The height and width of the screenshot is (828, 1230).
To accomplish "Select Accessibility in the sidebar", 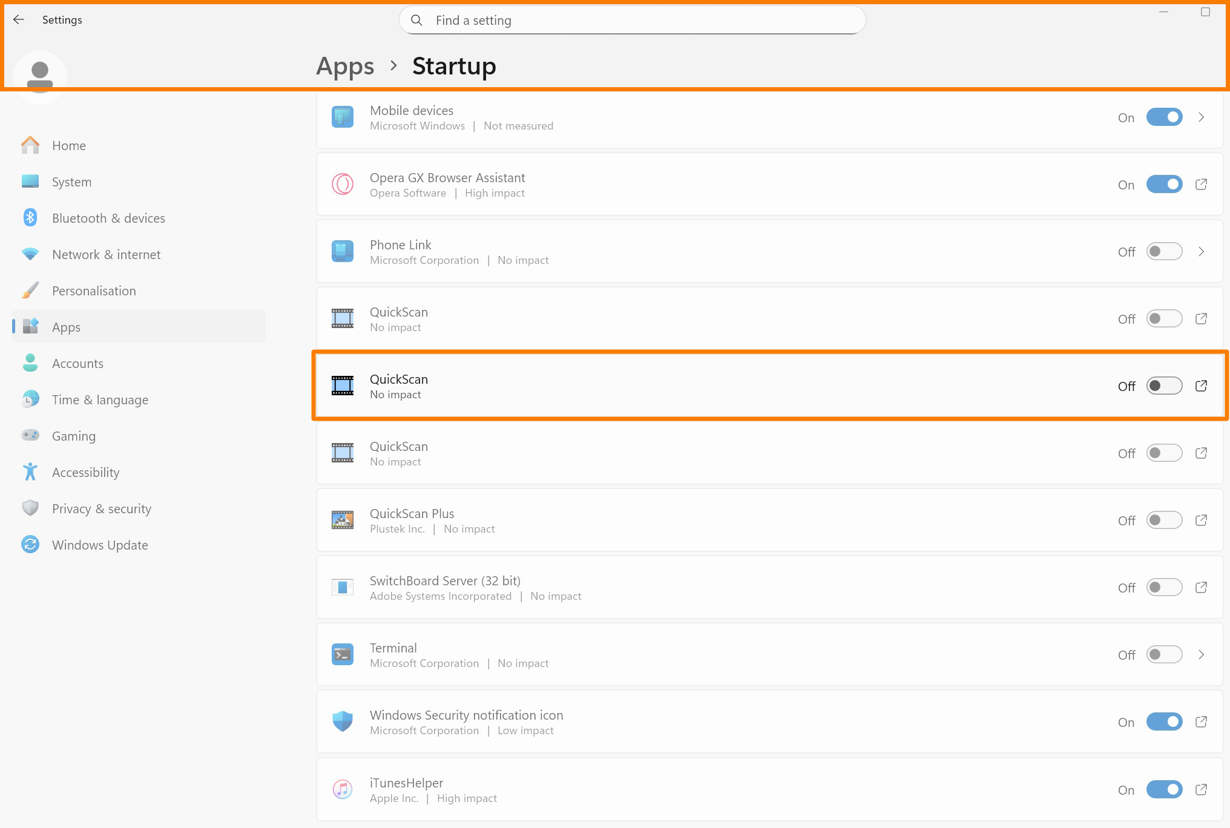I will tap(139, 472).
